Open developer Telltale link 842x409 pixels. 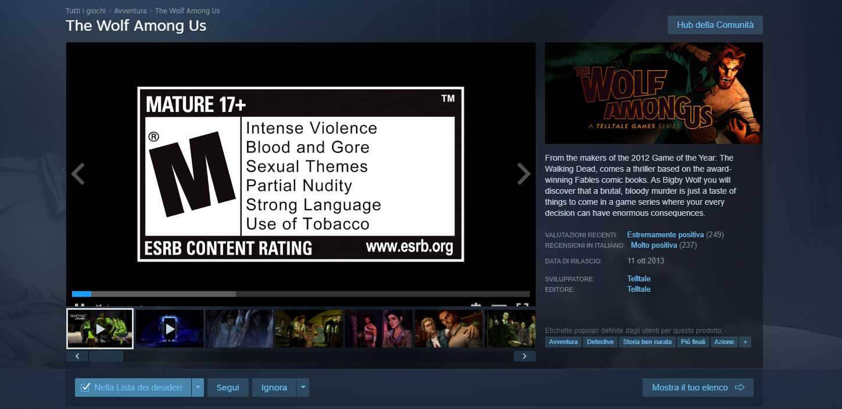click(639, 279)
